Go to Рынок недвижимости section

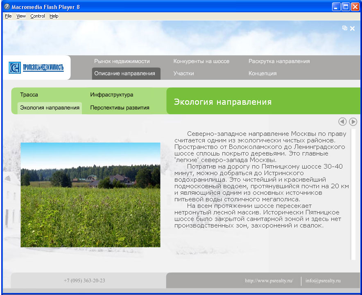(122, 61)
